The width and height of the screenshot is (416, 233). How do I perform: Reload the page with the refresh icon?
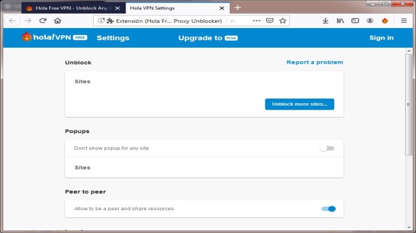43,20
